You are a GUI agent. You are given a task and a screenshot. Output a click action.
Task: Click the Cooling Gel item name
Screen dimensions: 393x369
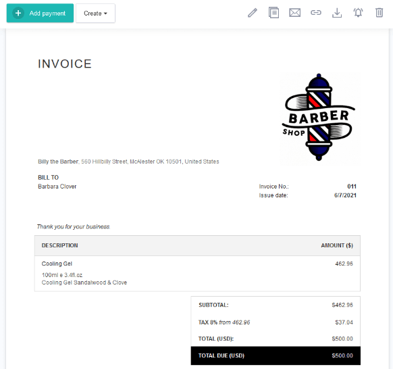pos(57,264)
